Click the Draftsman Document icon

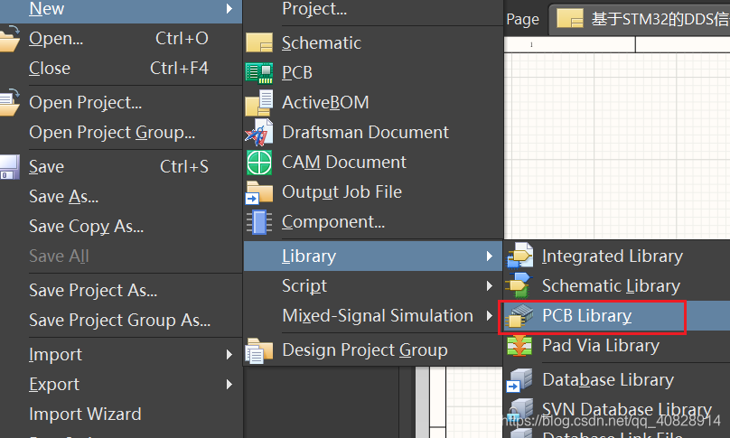(x=259, y=133)
